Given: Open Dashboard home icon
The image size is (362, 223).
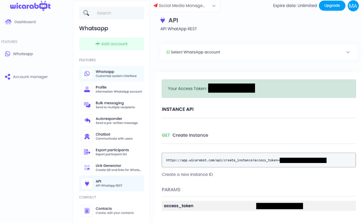Looking at the screenshot, I should [x=8, y=22].
